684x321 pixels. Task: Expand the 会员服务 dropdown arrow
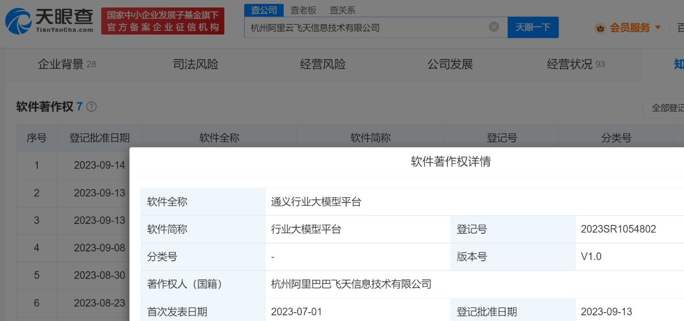click(658, 28)
